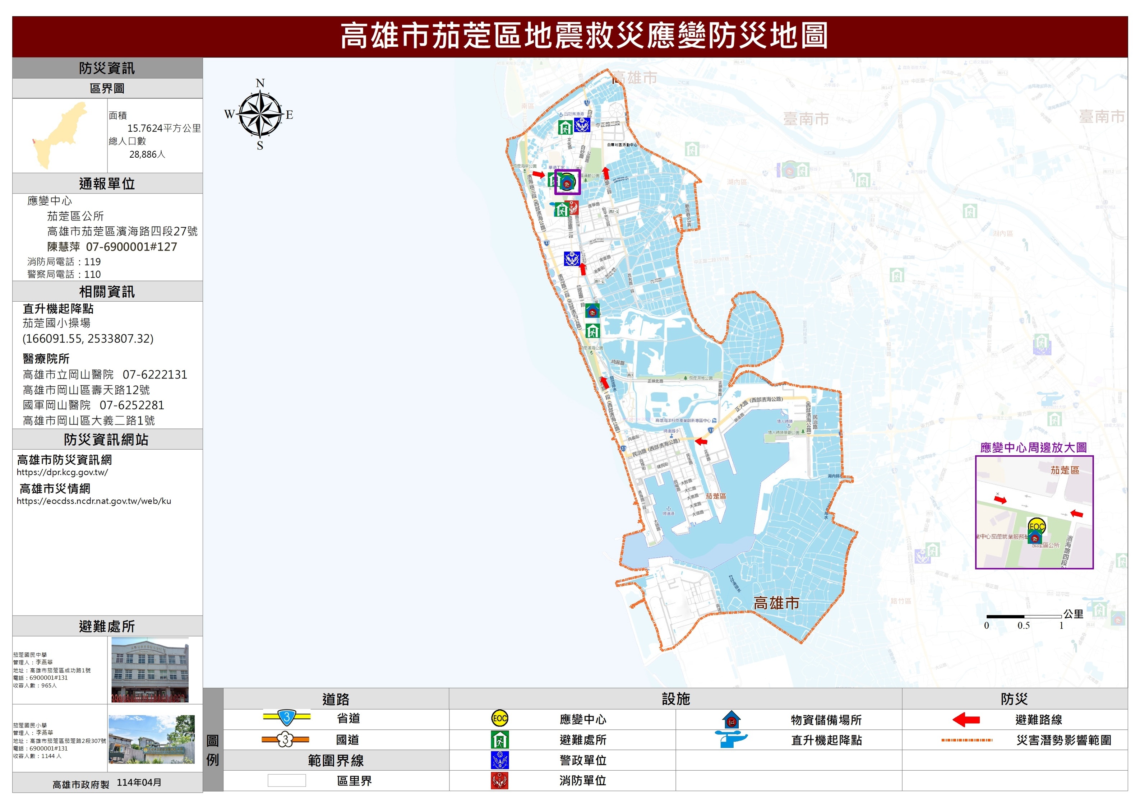
Task: Open the eocdss.ncdr.nat.gov.tw link
Action: pyautogui.click(x=93, y=501)
